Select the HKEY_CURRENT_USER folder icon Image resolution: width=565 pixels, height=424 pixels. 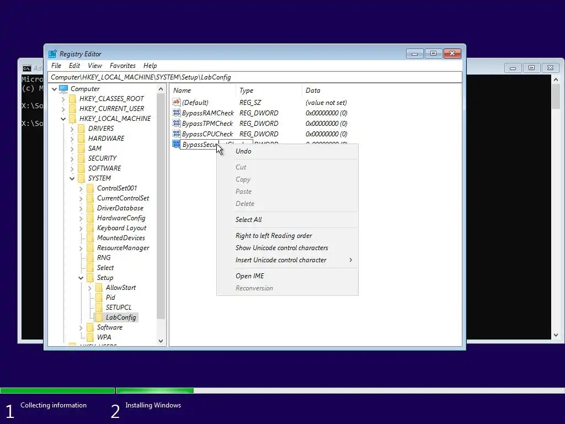pos(72,109)
